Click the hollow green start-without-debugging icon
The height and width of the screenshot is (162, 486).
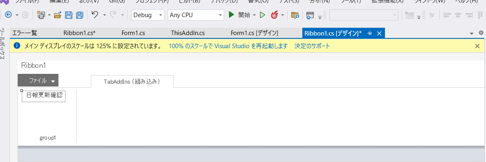pyautogui.click(x=263, y=15)
